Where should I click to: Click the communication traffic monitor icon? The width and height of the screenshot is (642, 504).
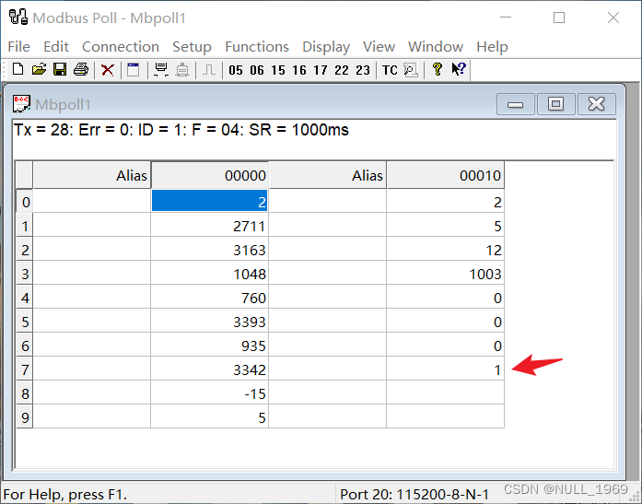[411, 70]
